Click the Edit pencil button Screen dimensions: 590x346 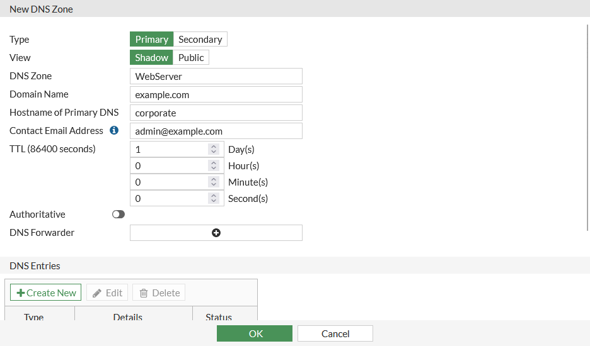click(x=107, y=293)
